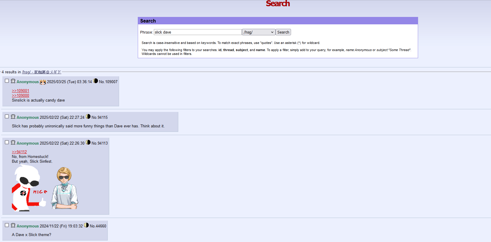The height and width of the screenshot is (242, 491).
Task: Click the text 'But yeah, Slick Sinfest.'
Action: point(32,162)
